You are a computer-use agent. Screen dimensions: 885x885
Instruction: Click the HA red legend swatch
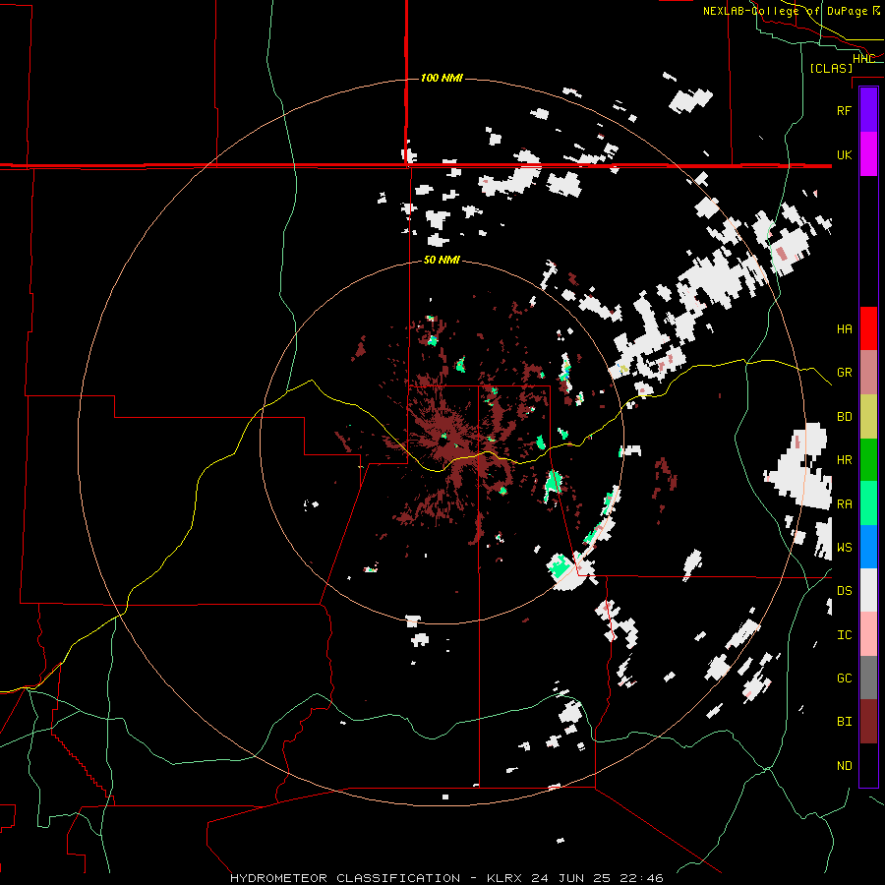pyautogui.click(x=868, y=328)
